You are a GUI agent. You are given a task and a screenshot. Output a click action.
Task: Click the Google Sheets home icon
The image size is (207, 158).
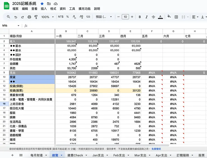6,6
